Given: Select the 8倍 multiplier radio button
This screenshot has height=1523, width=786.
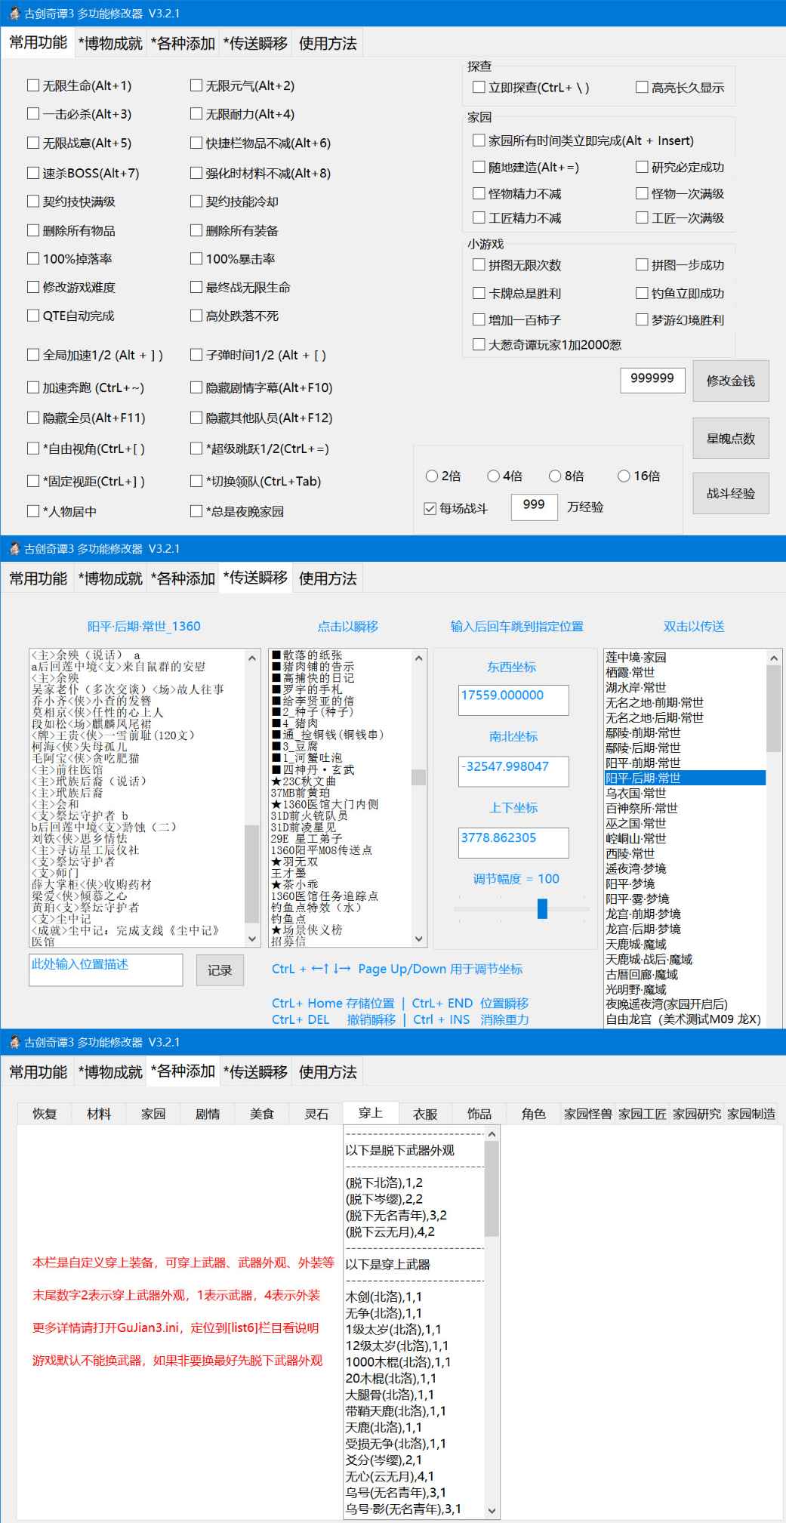Looking at the screenshot, I should pyautogui.click(x=555, y=476).
